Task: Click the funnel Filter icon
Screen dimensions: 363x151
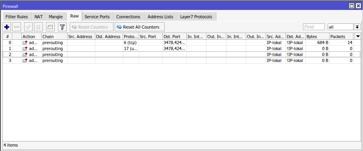Action: [62, 27]
